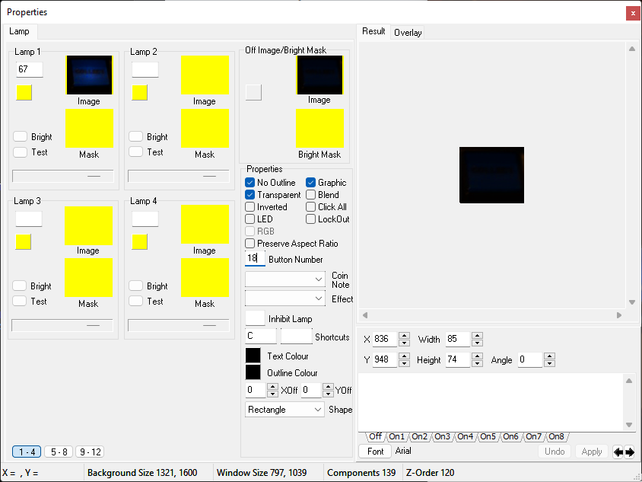Decrease the Height value with down arrow

477,363
